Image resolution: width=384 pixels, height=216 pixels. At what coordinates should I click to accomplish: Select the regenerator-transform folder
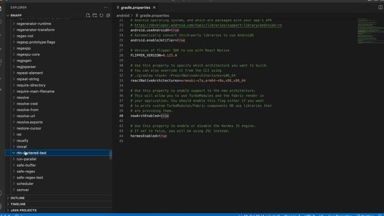35,30
